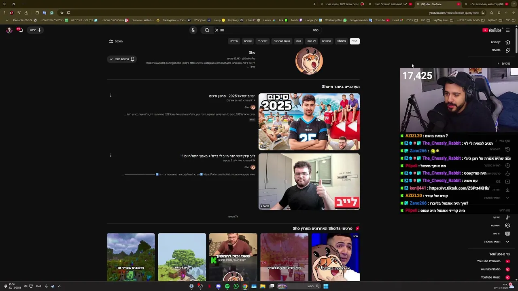518x291 pixels.
Task: Switch to the 'יוטיוב ישראל 2025' browser tab
Action: (x=342, y=4)
